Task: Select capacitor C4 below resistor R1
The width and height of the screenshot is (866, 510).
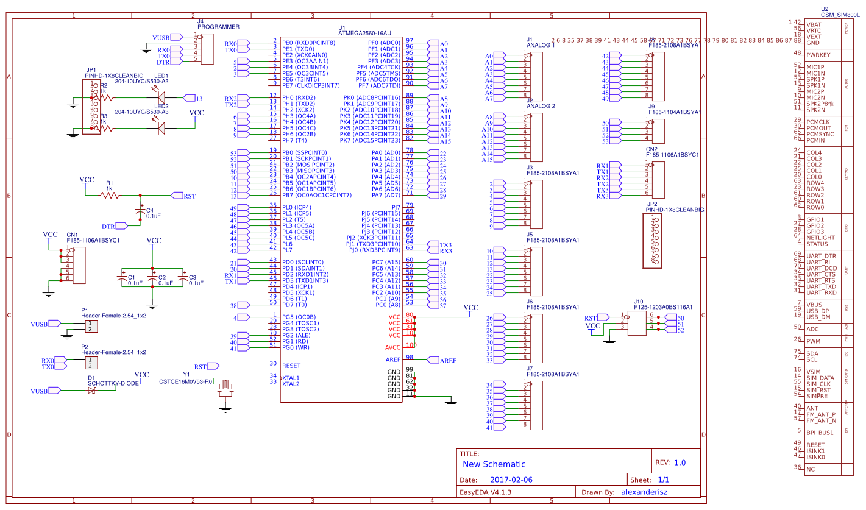Action: (140, 211)
